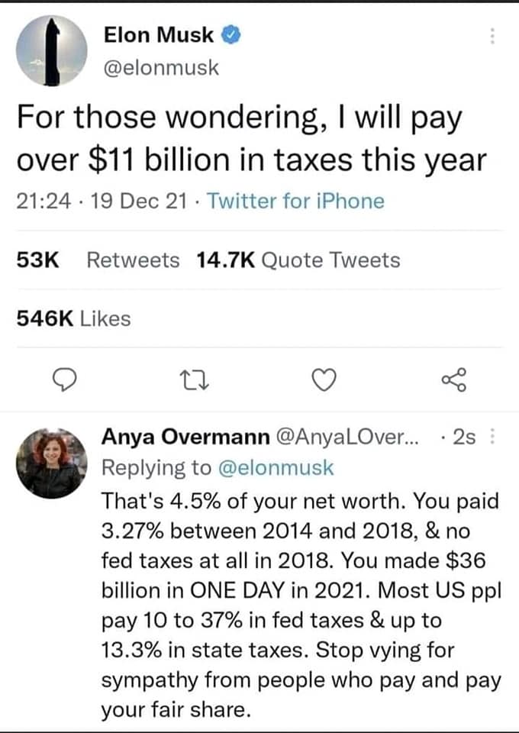Open the tweet text of Elon's post
Screen dimensions: 519x733
[x=252, y=137]
